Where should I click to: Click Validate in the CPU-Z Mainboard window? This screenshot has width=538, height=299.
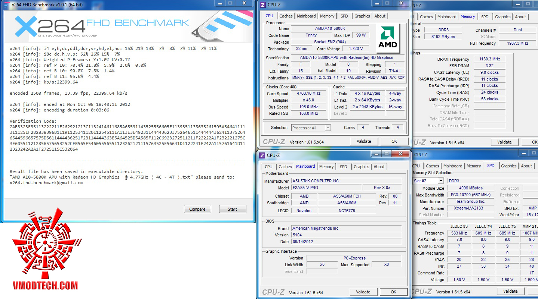point(363,292)
